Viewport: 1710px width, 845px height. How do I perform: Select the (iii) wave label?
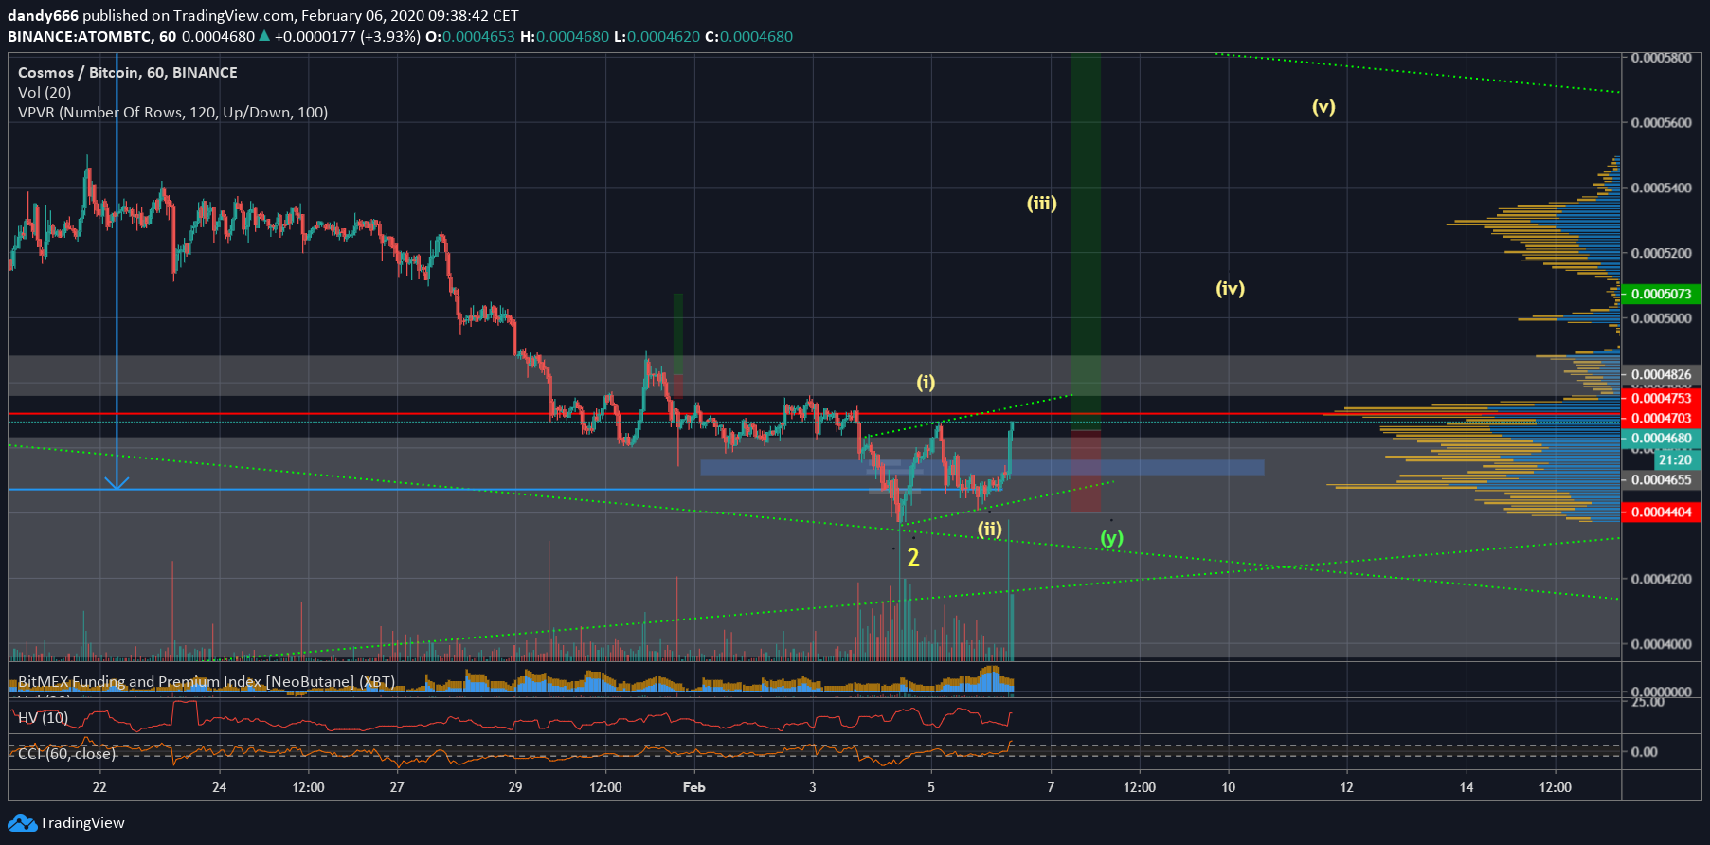(x=1042, y=203)
